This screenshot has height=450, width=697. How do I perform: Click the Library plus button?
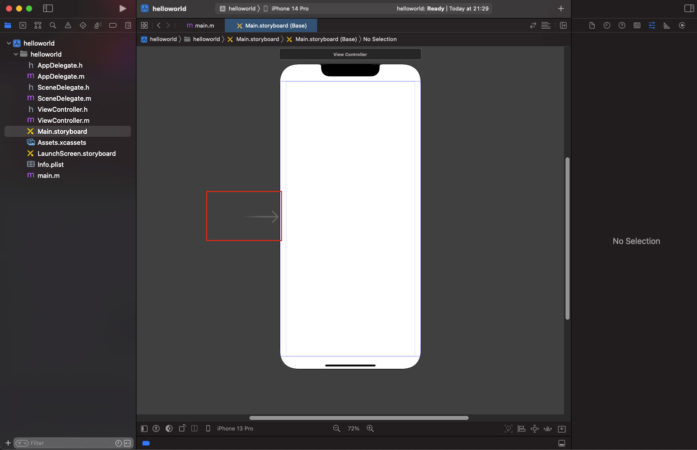point(561,9)
